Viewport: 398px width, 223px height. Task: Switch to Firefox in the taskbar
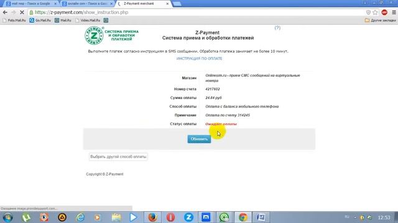152,217
